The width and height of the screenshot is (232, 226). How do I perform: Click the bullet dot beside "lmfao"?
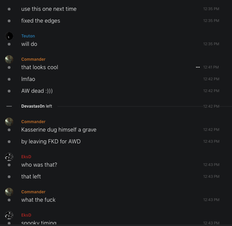click(x=9, y=79)
